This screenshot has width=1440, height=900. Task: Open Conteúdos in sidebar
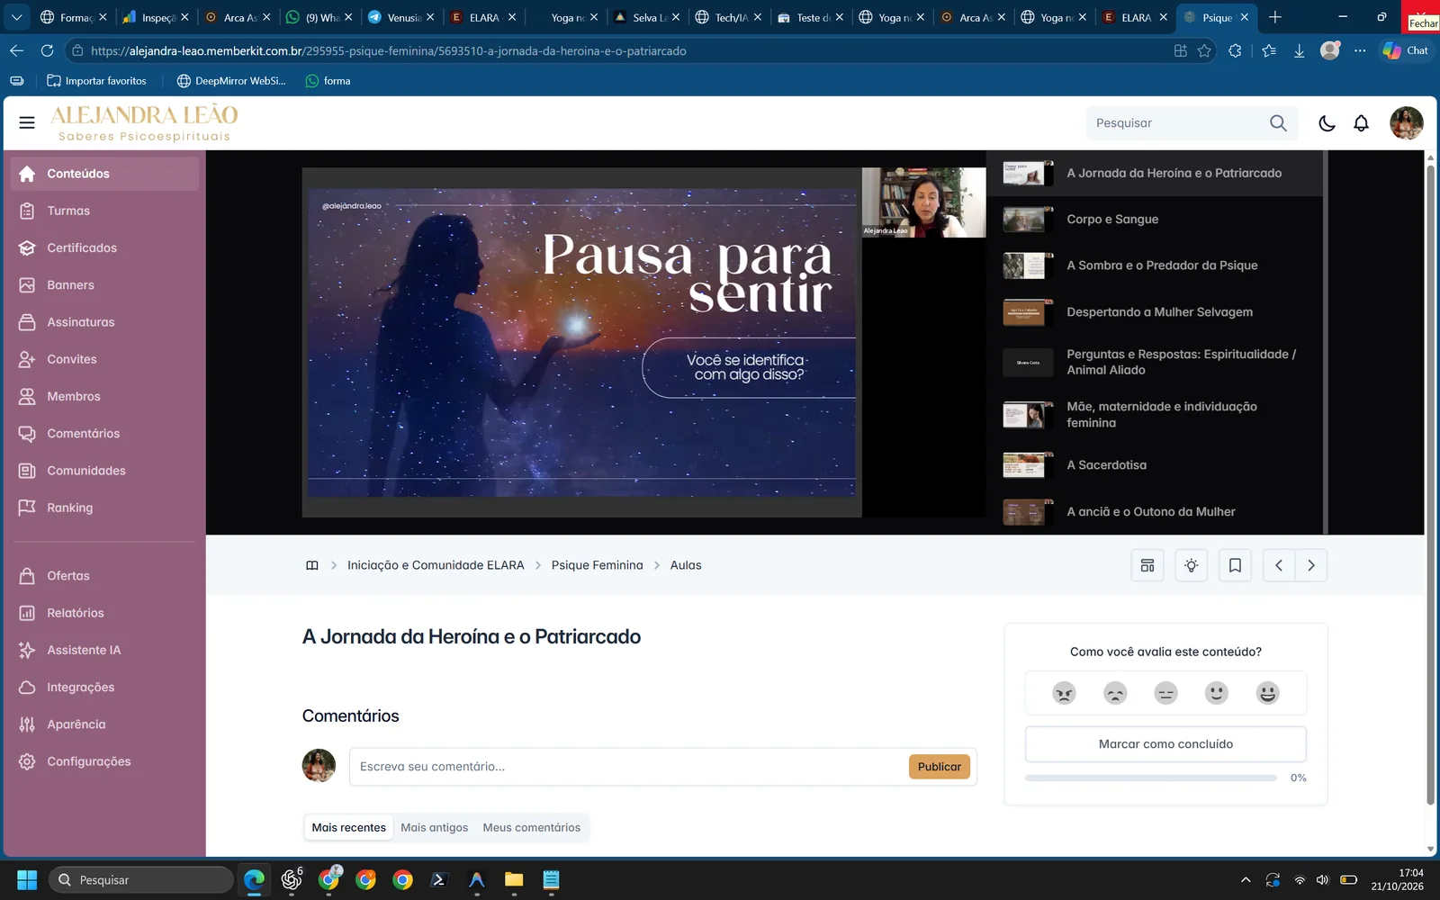pos(104,174)
